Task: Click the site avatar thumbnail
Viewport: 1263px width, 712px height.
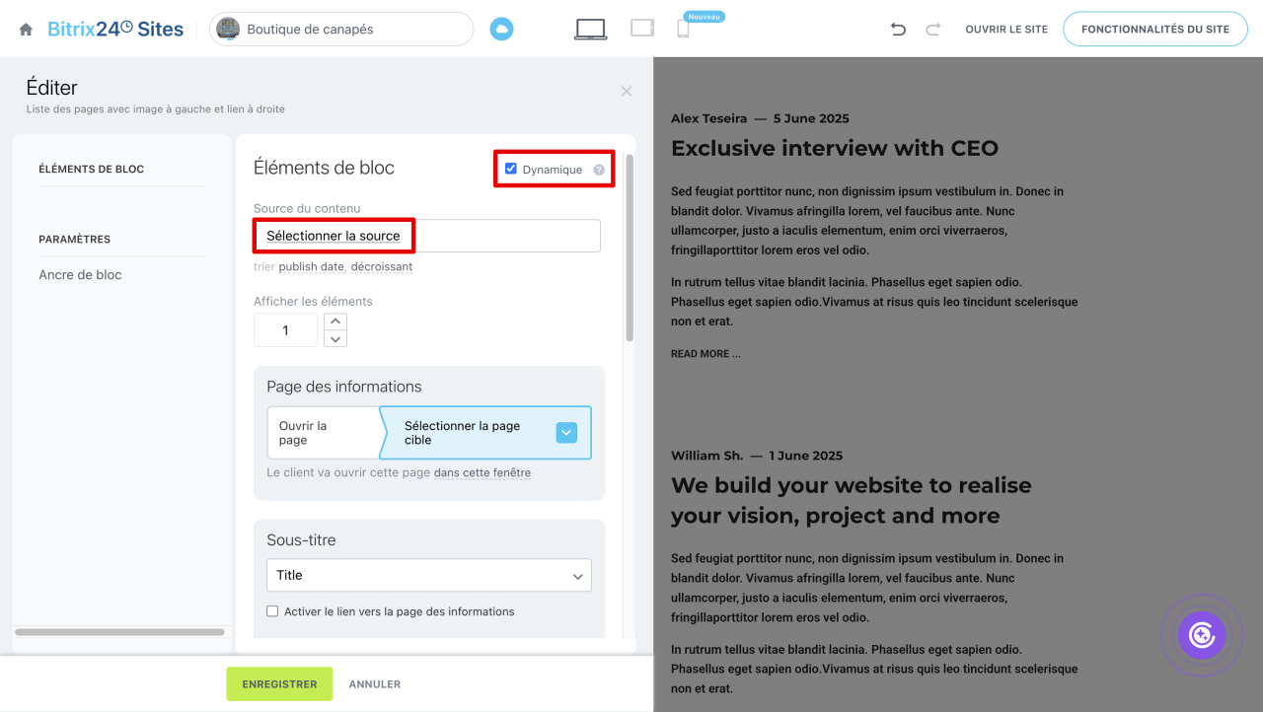Action: tap(228, 29)
